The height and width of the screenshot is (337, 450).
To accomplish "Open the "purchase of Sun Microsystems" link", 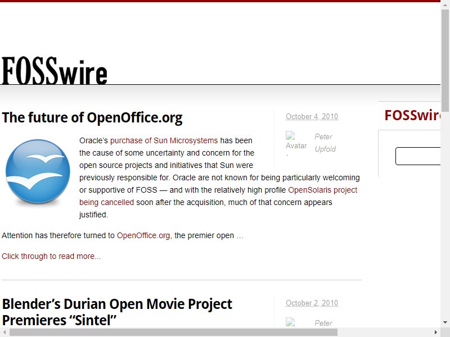I will [x=164, y=140].
